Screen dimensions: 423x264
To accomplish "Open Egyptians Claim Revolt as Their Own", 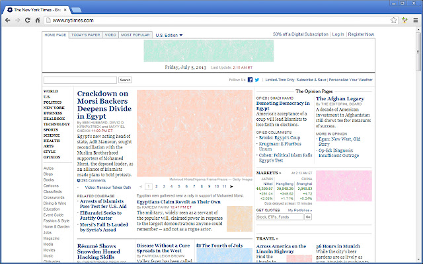I will (x=178, y=202).
